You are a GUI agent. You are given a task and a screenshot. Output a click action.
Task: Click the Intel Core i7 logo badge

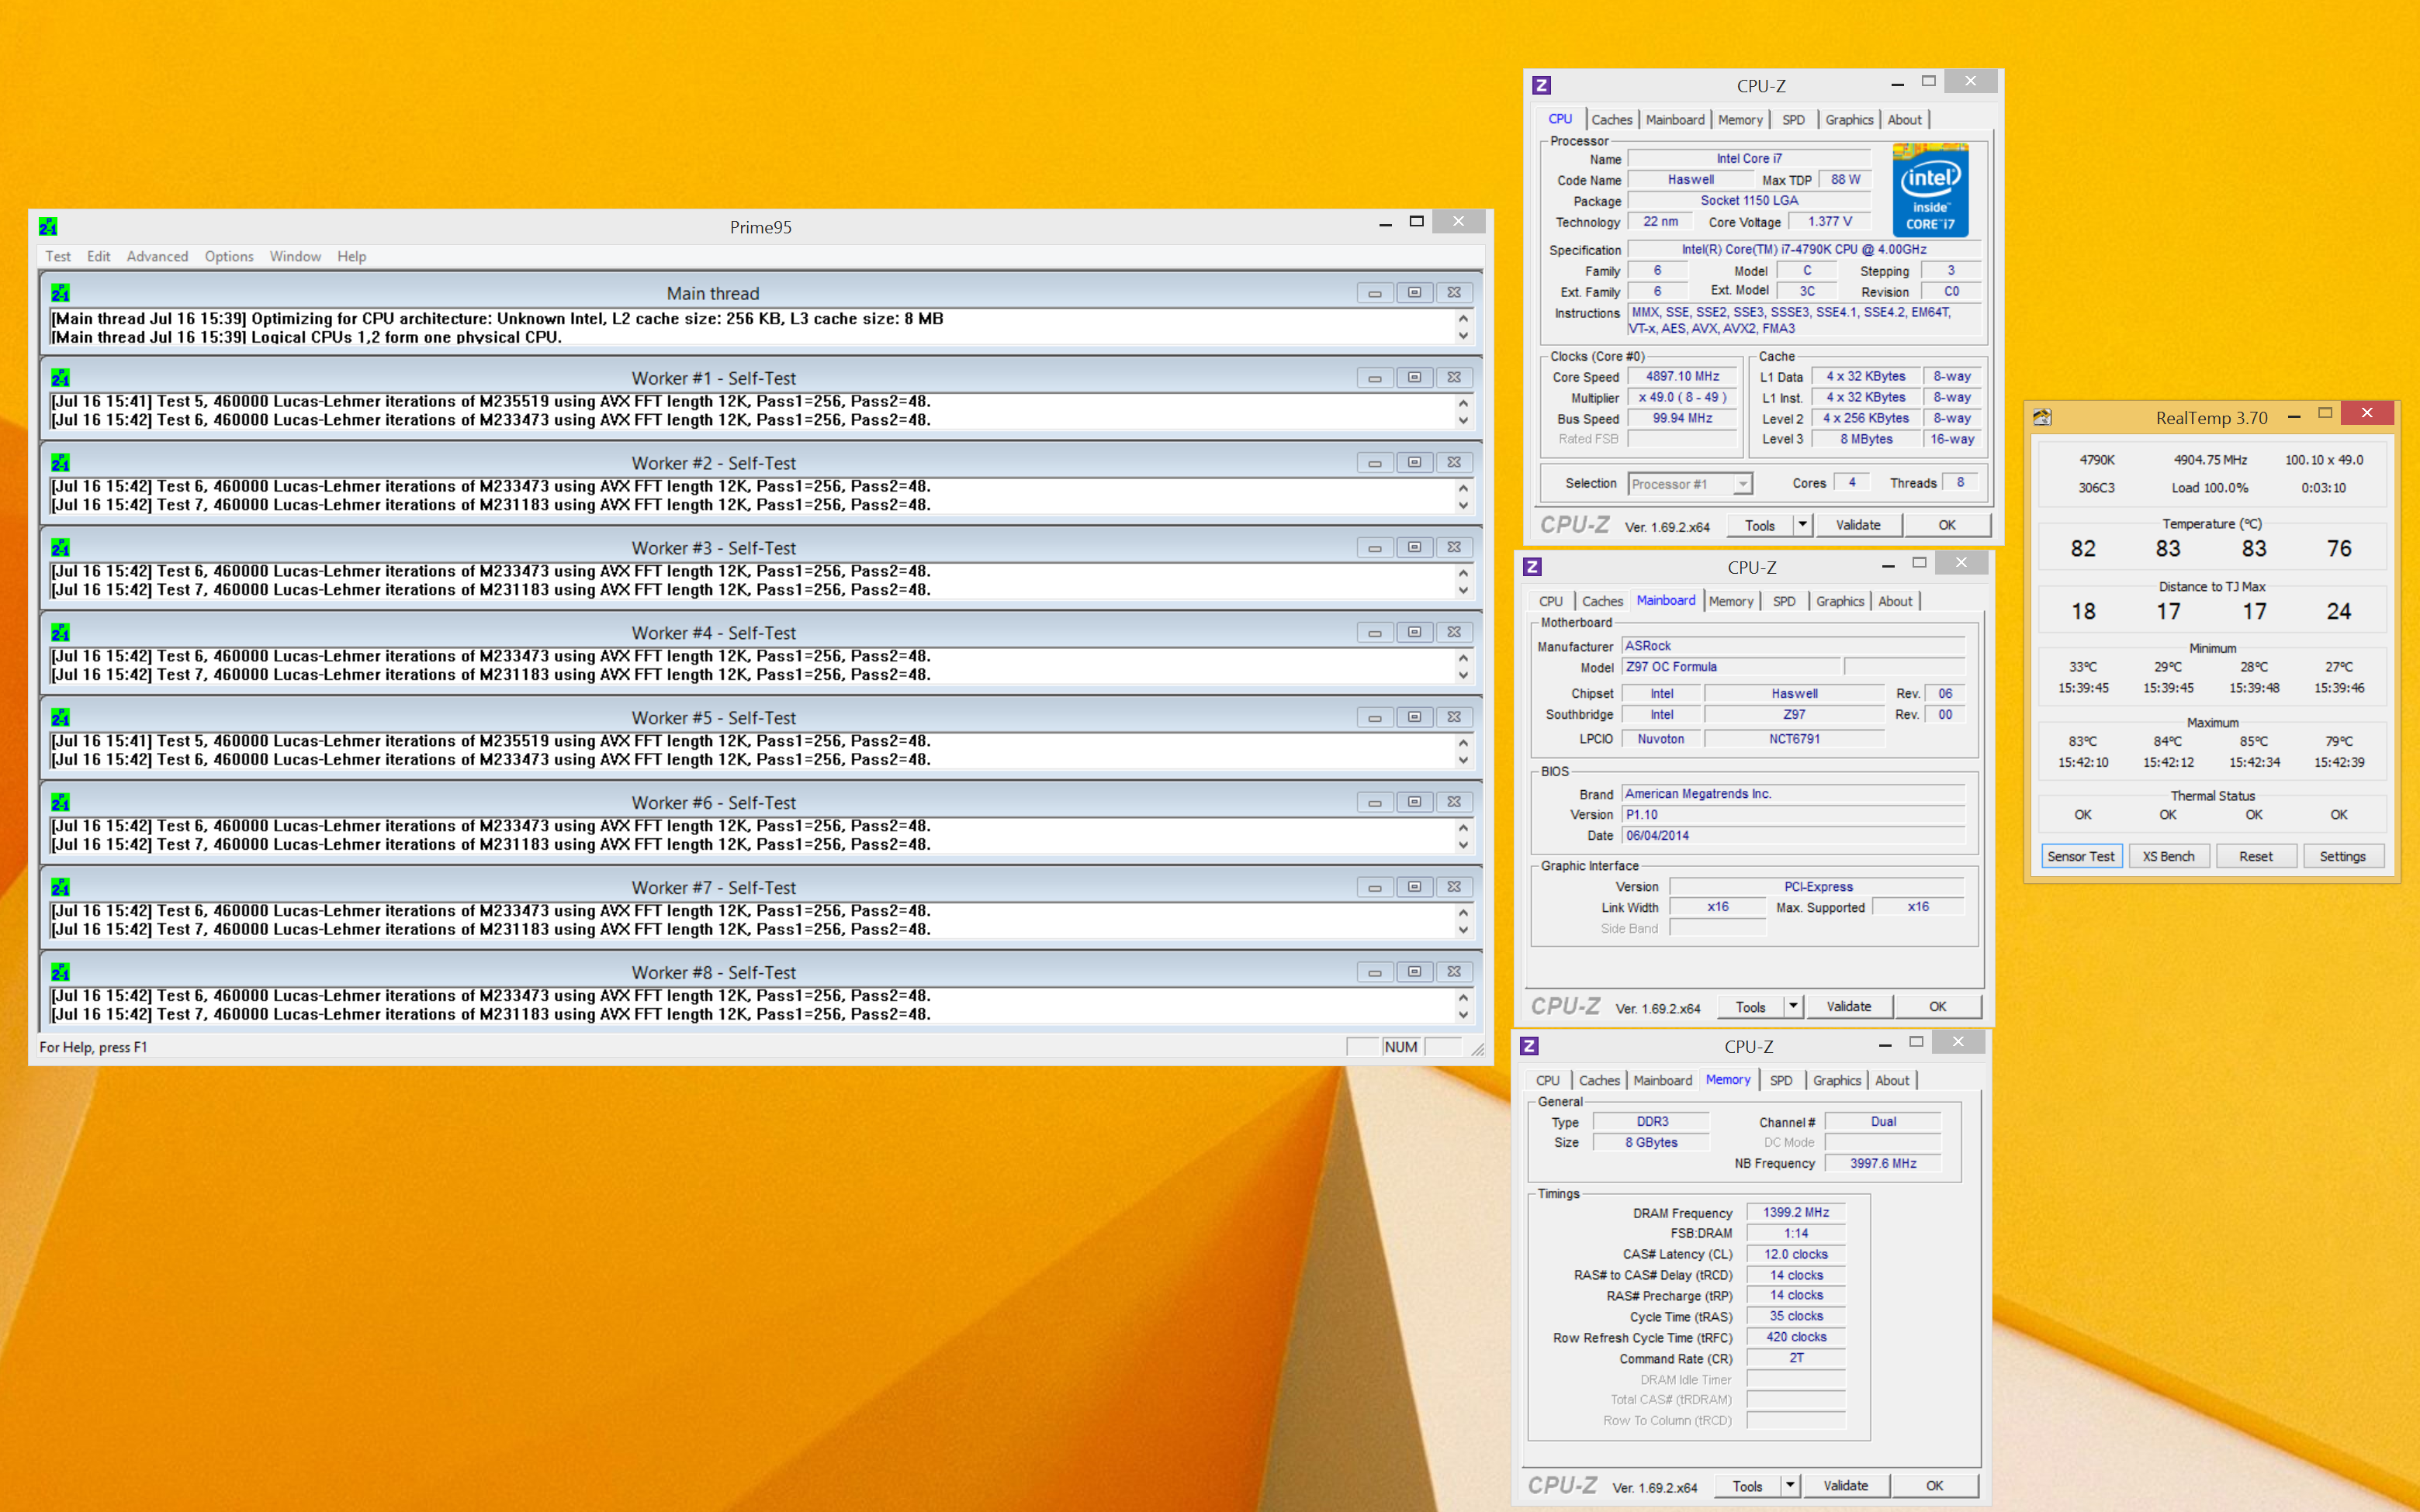pos(1930,190)
